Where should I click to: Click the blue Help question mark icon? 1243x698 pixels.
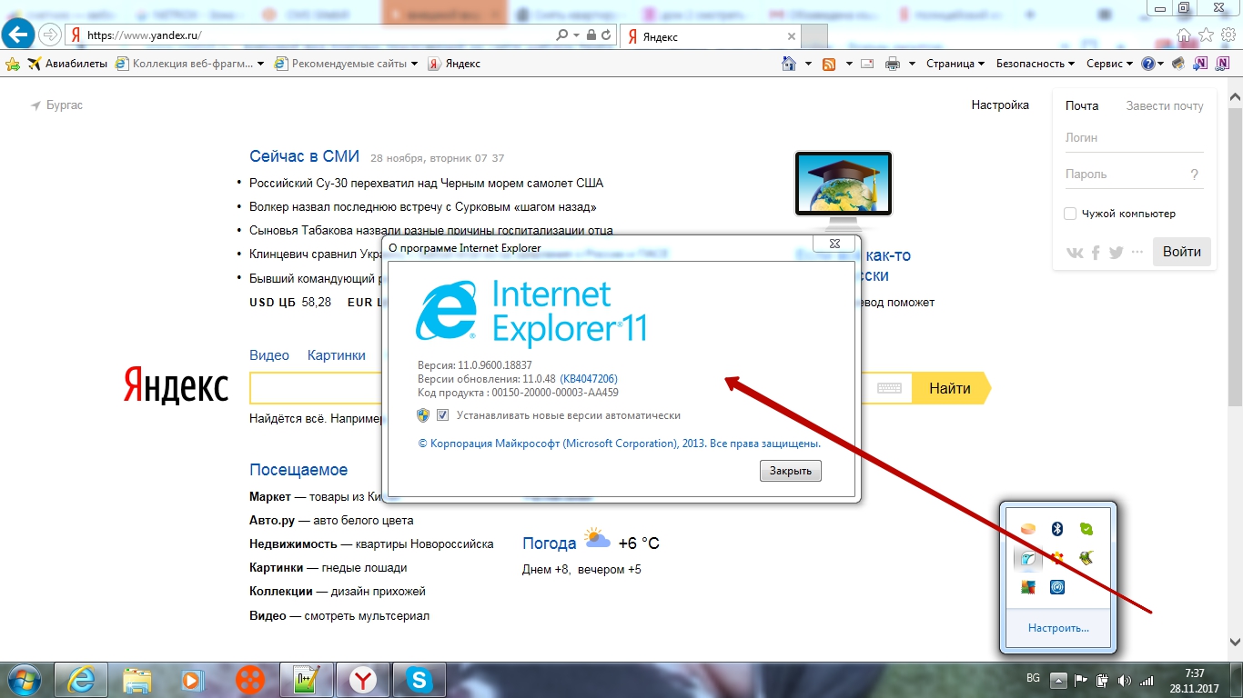1148,64
